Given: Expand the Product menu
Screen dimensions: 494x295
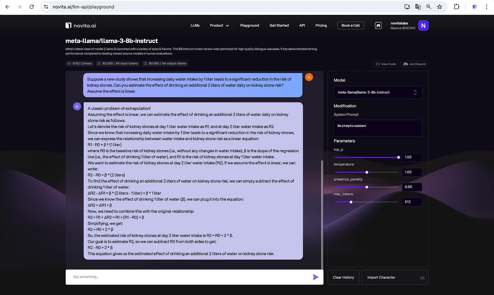Looking at the screenshot, I should pyautogui.click(x=220, y=26).
